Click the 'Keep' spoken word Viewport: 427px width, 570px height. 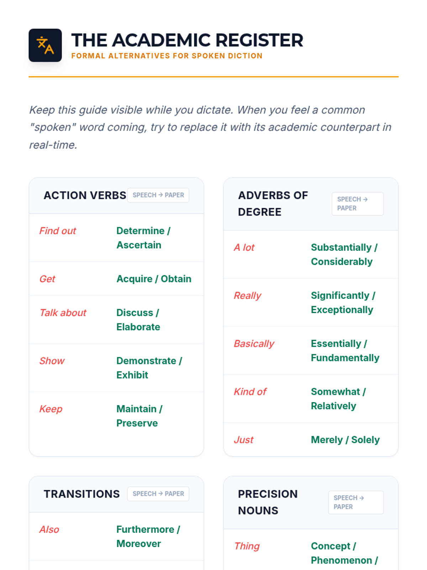(x=51, y=409)
